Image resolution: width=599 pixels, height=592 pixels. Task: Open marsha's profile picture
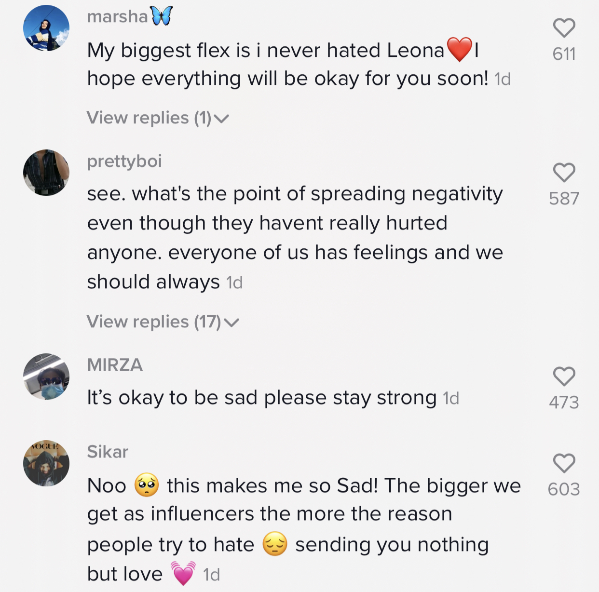[46, 28]
